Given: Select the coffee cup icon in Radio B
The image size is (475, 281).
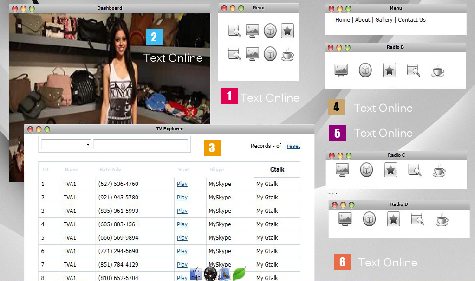Looking at the screenshot, I should (438, 71).
